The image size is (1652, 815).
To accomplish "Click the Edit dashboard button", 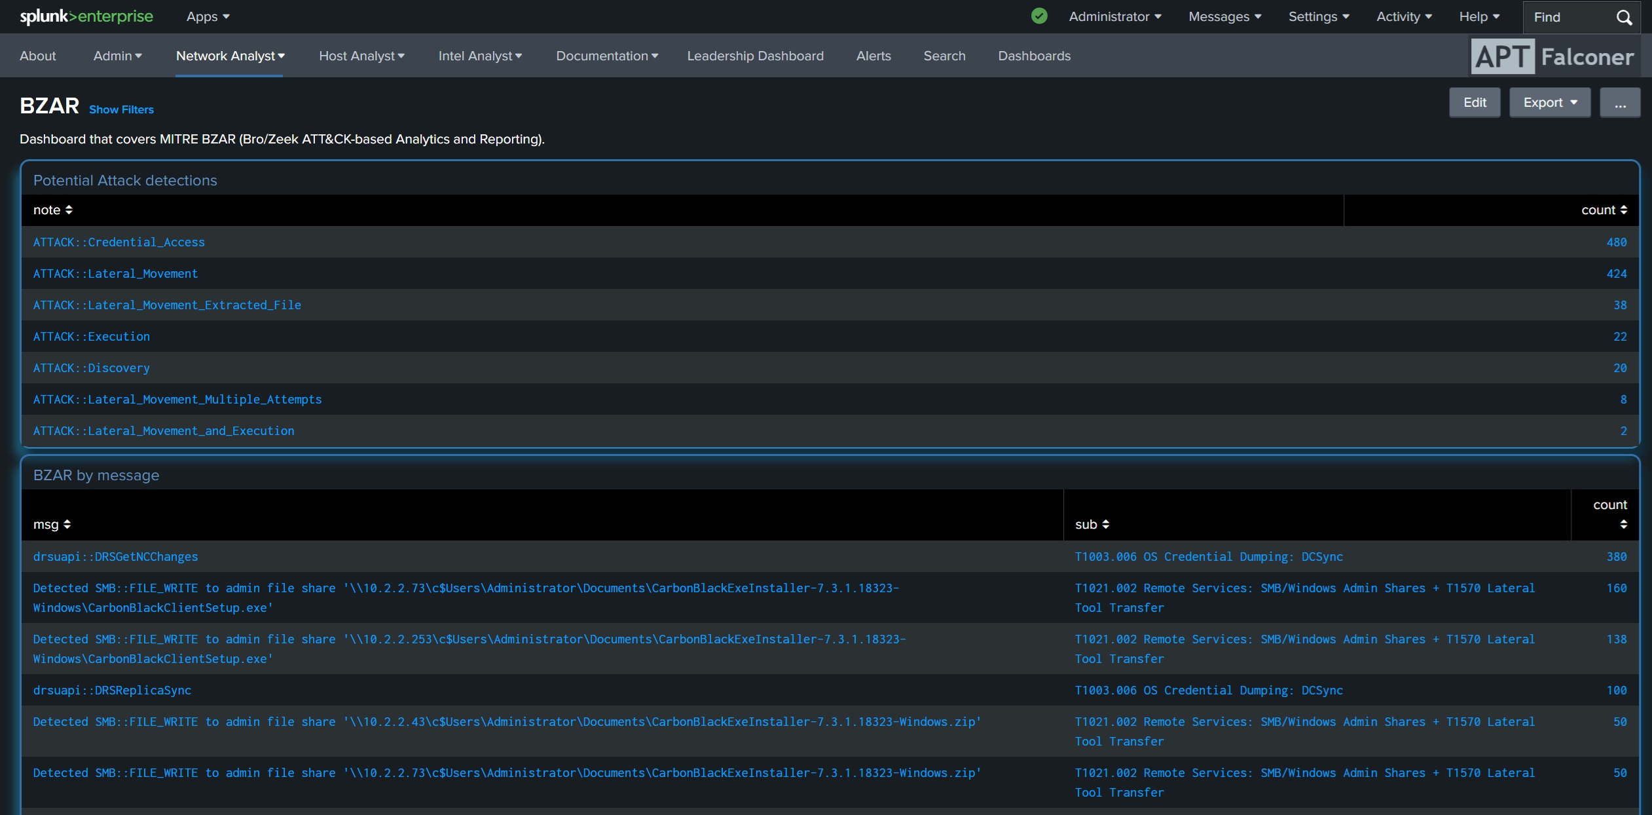I will coord(1475,102).
